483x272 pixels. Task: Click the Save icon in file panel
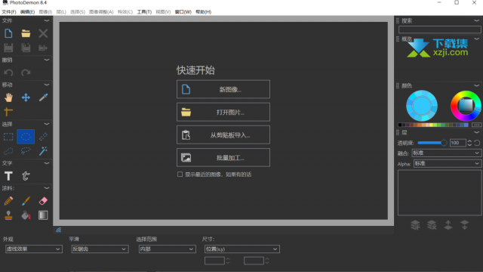pyautogui.click(x=8, y=48)
